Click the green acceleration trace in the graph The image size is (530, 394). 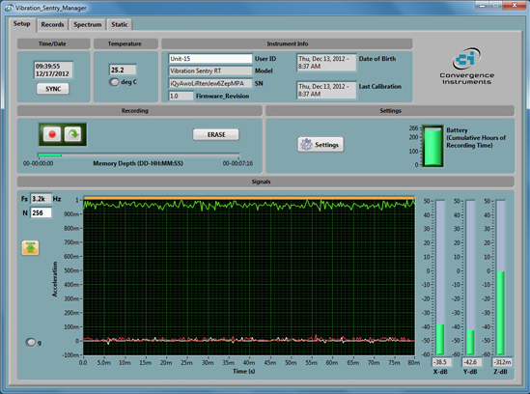pyautogui.click(x=249, y=205)
